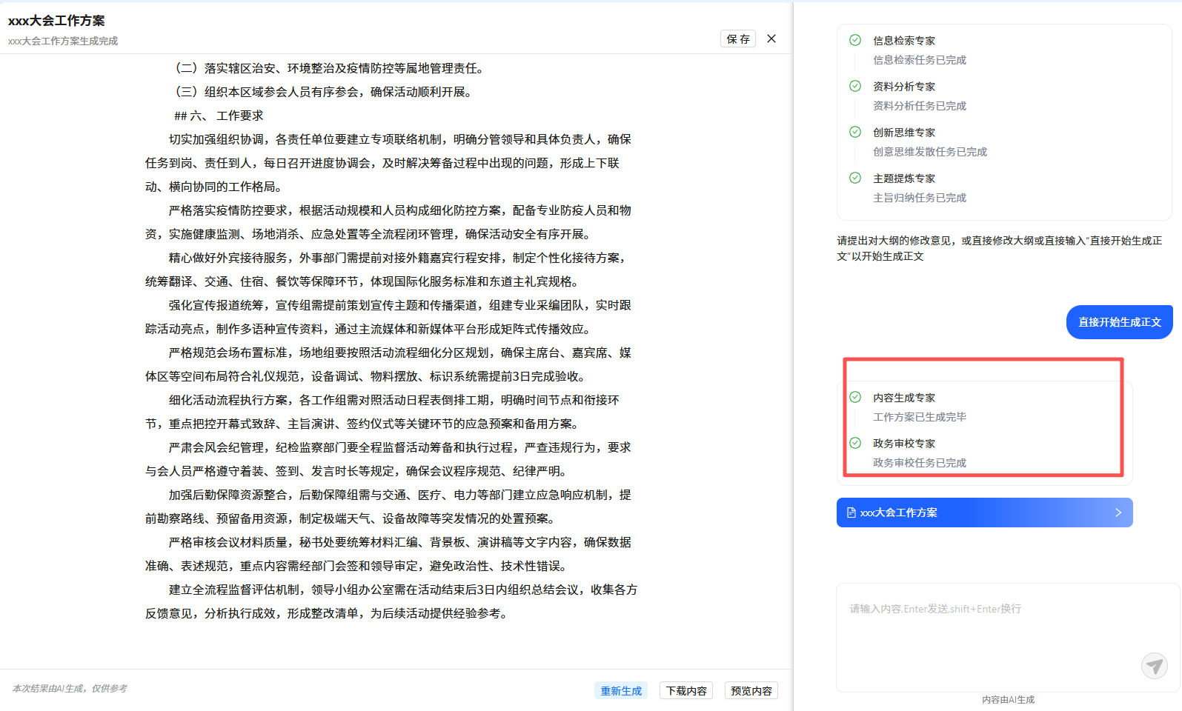Open 预览内容 preview
Image resolution: width=1182 pixels, height=711 pixels.
(751, 691)
